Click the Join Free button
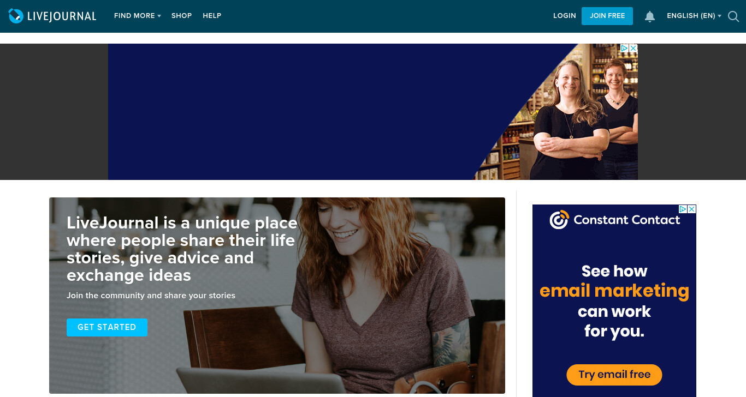746x397 pixels. pyautogui.click(x=607, y=16)
